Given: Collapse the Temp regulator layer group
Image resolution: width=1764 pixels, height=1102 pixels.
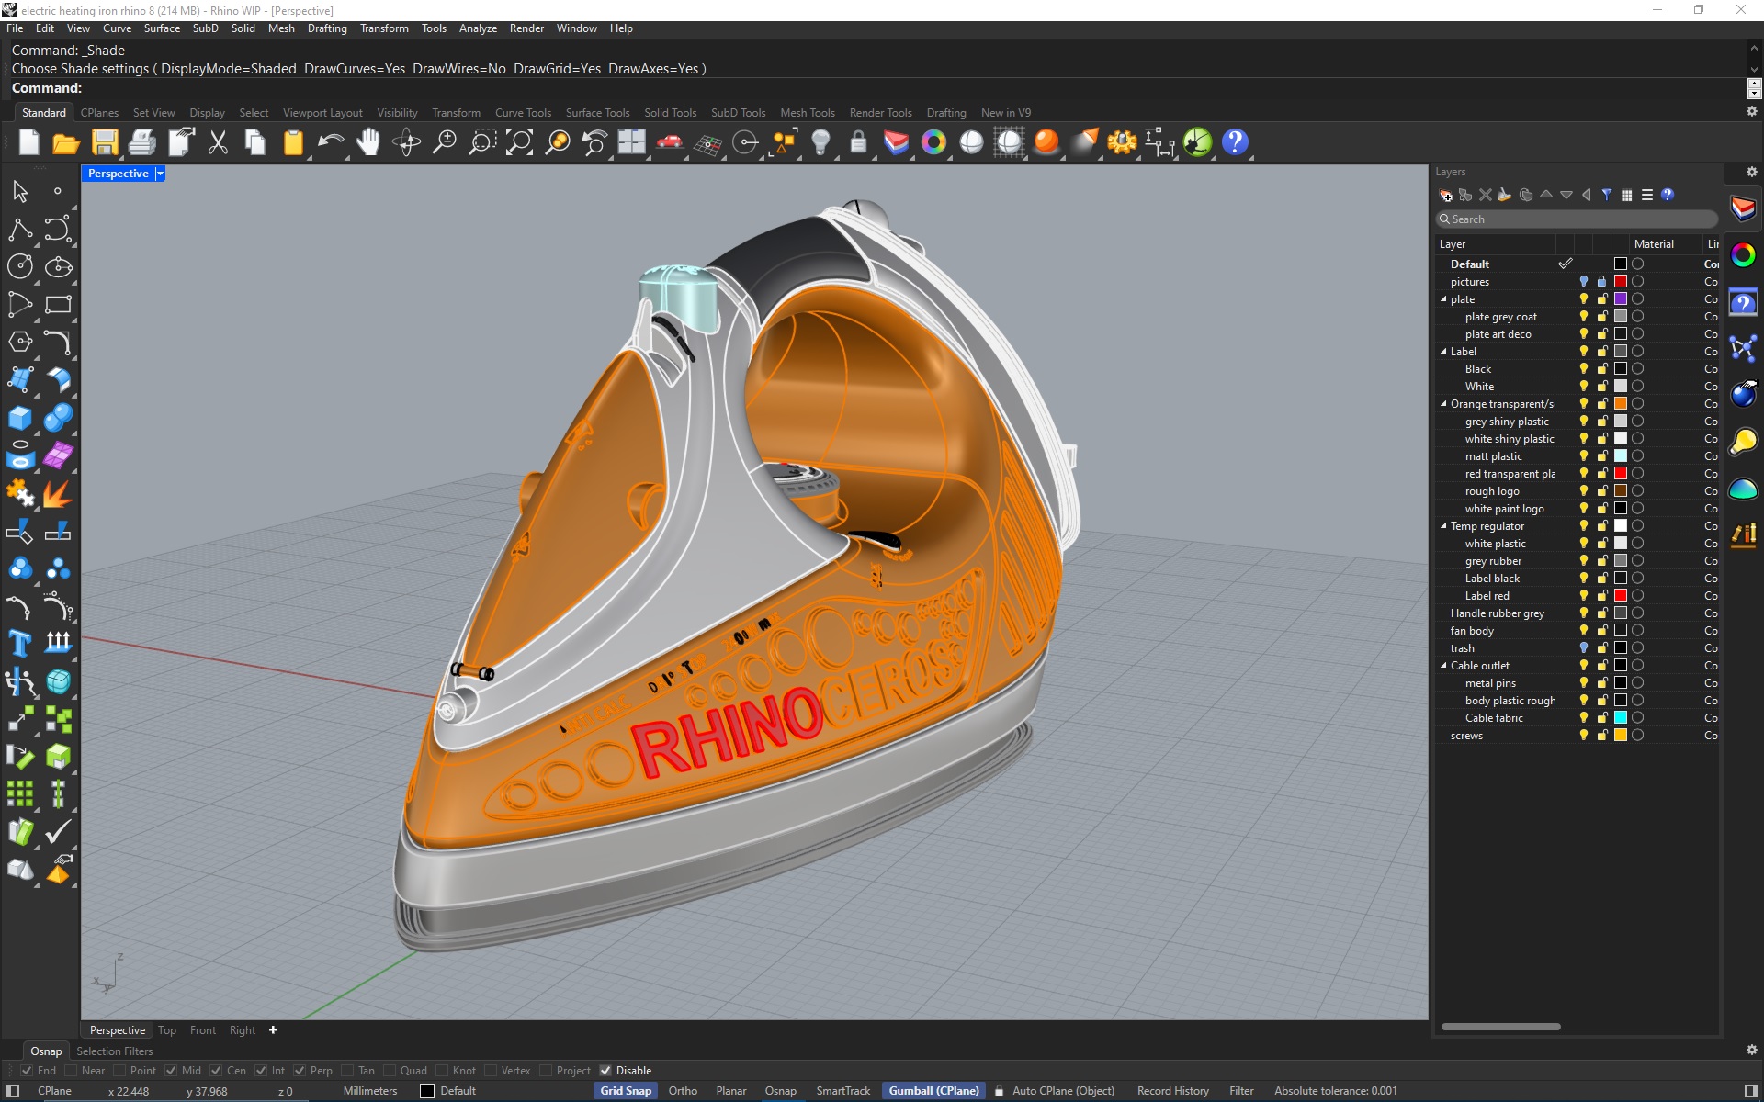Looking at the screenshot, I should pyautogui.click(x=1443, y=526).
